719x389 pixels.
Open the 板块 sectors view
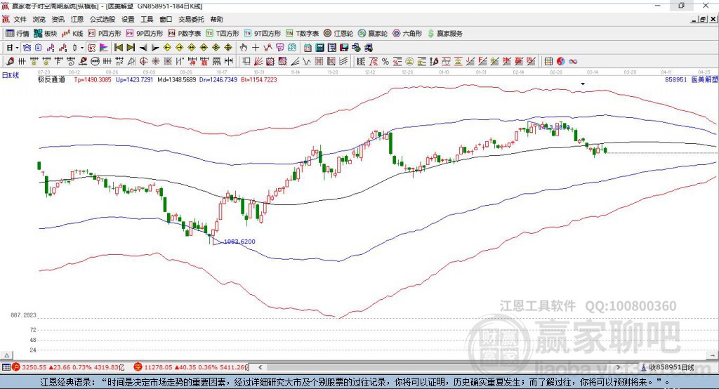[x=46, y=34]
